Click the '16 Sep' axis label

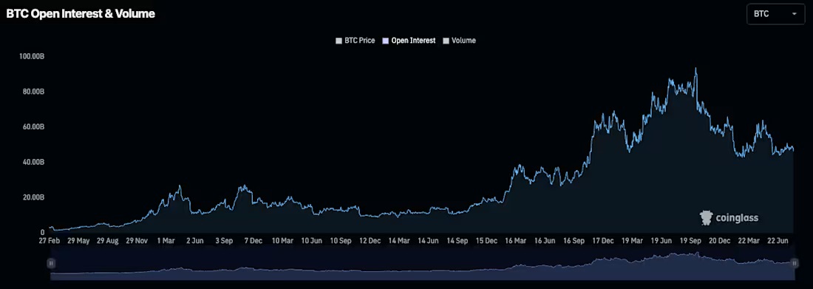(574, 241)
